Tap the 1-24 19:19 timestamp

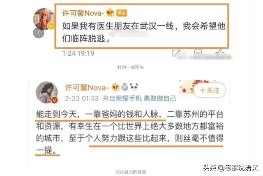coord(78,53)
